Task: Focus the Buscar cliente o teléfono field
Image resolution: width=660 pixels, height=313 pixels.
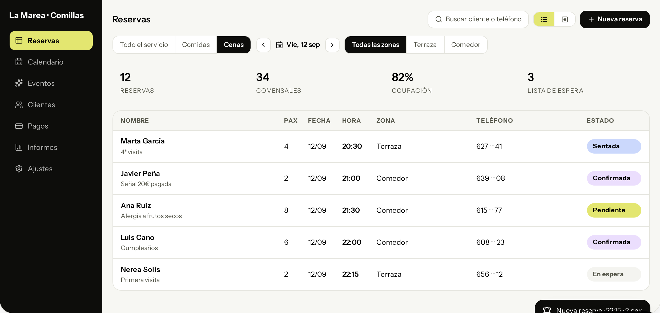Action: point(478,19)
